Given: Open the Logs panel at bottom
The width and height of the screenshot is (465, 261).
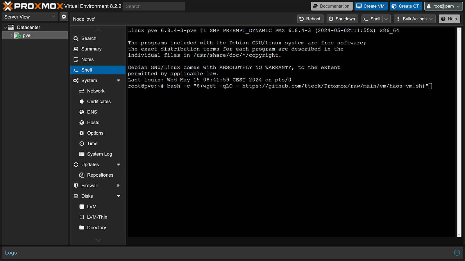Looking at the screenshot, I should pyautogui.click(x=11, y=253).
